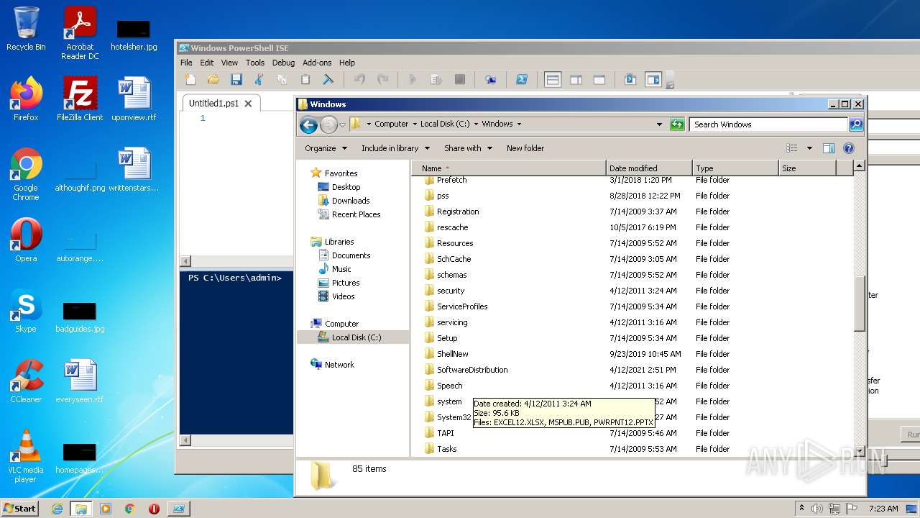Screen dimensions: 920x518
Task: Click green Refresh button in Explorer
Action: (677, 124)
